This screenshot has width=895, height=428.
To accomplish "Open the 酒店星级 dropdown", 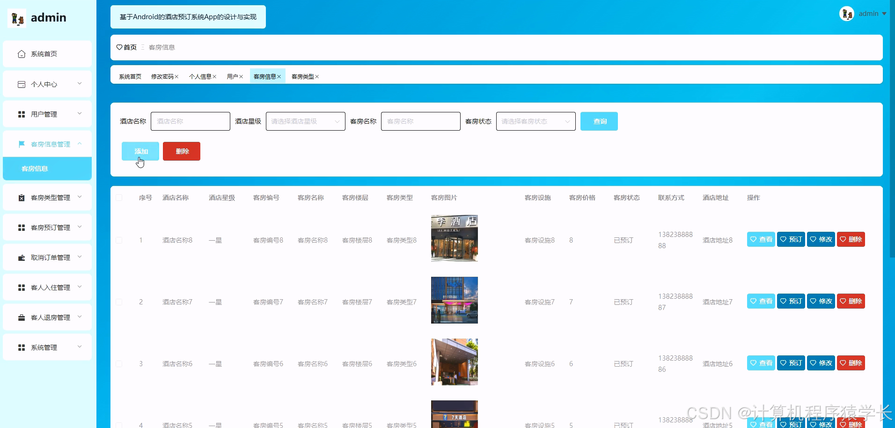I will click(x=306, y=121).
